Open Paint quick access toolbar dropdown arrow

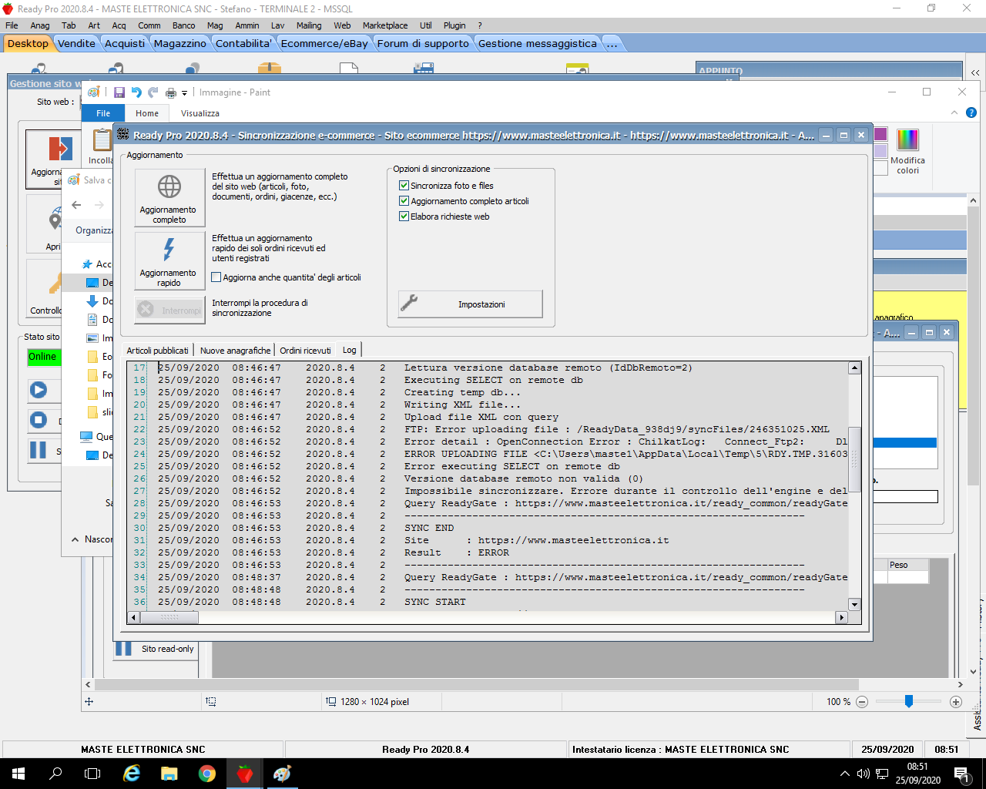tap(184, 93)
